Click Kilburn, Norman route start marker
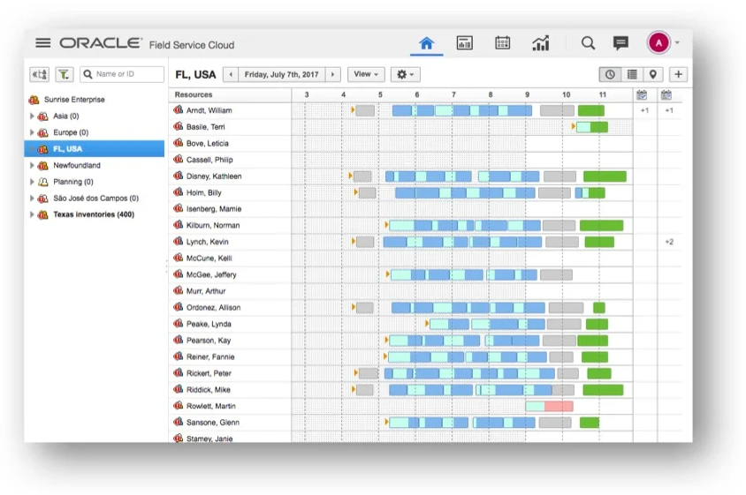This screenshot has height=495, width=746. (x=386, y=225)
